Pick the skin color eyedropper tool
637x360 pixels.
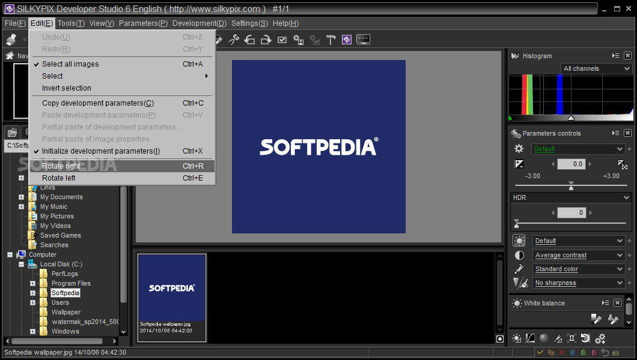coord(613,319)
